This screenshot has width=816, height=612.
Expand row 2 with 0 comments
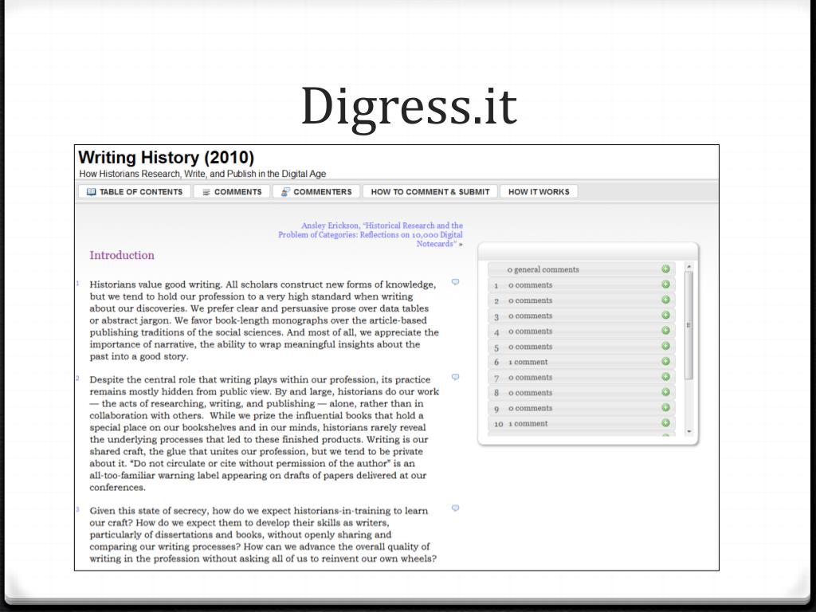point(581,300)
